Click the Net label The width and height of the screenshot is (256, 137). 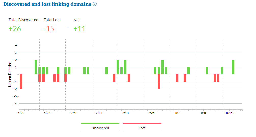point(77,20)
